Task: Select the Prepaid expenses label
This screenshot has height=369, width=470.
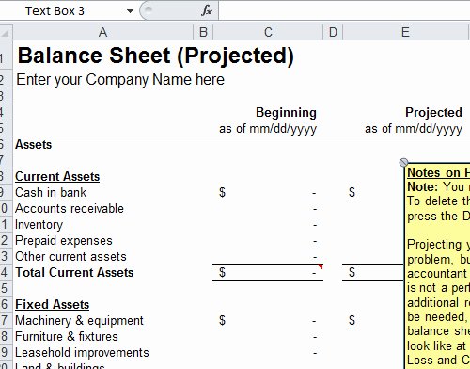Action: pos(64,241)
